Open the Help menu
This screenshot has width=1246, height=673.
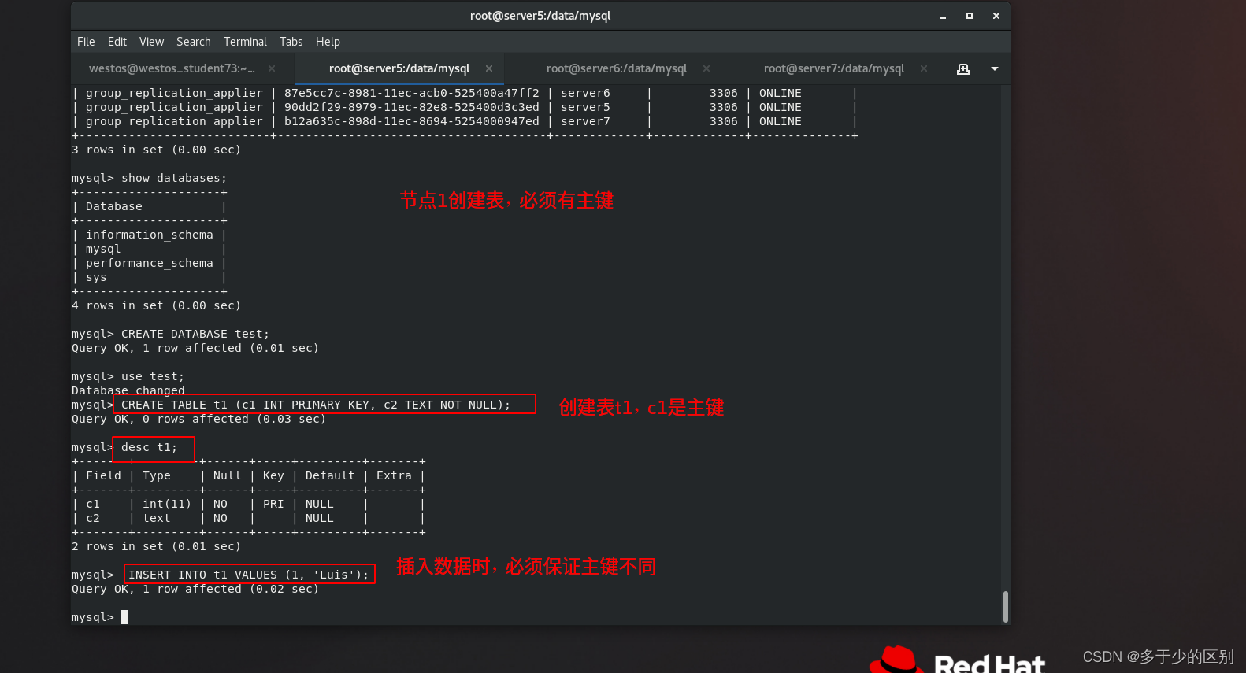(x=328, y=42)
